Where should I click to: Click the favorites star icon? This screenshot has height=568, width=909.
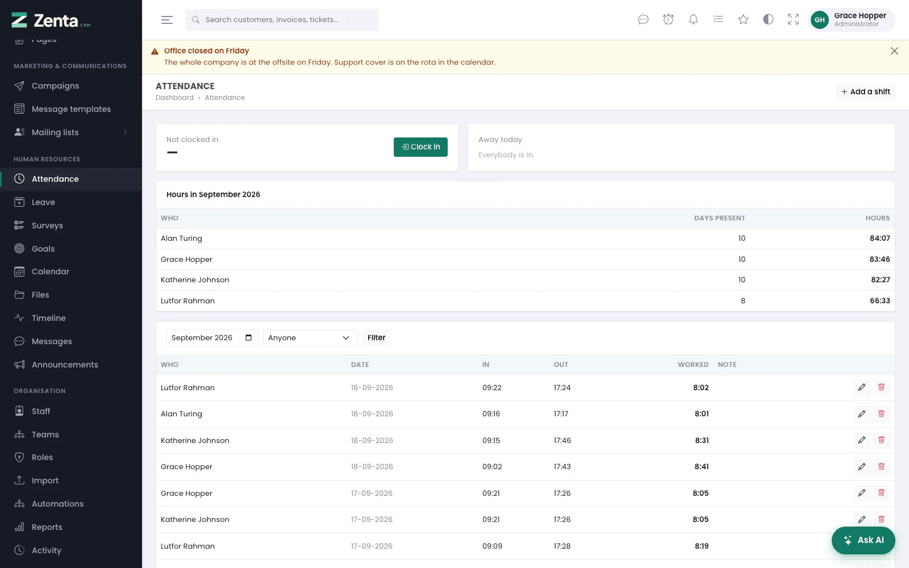(743, 20)
